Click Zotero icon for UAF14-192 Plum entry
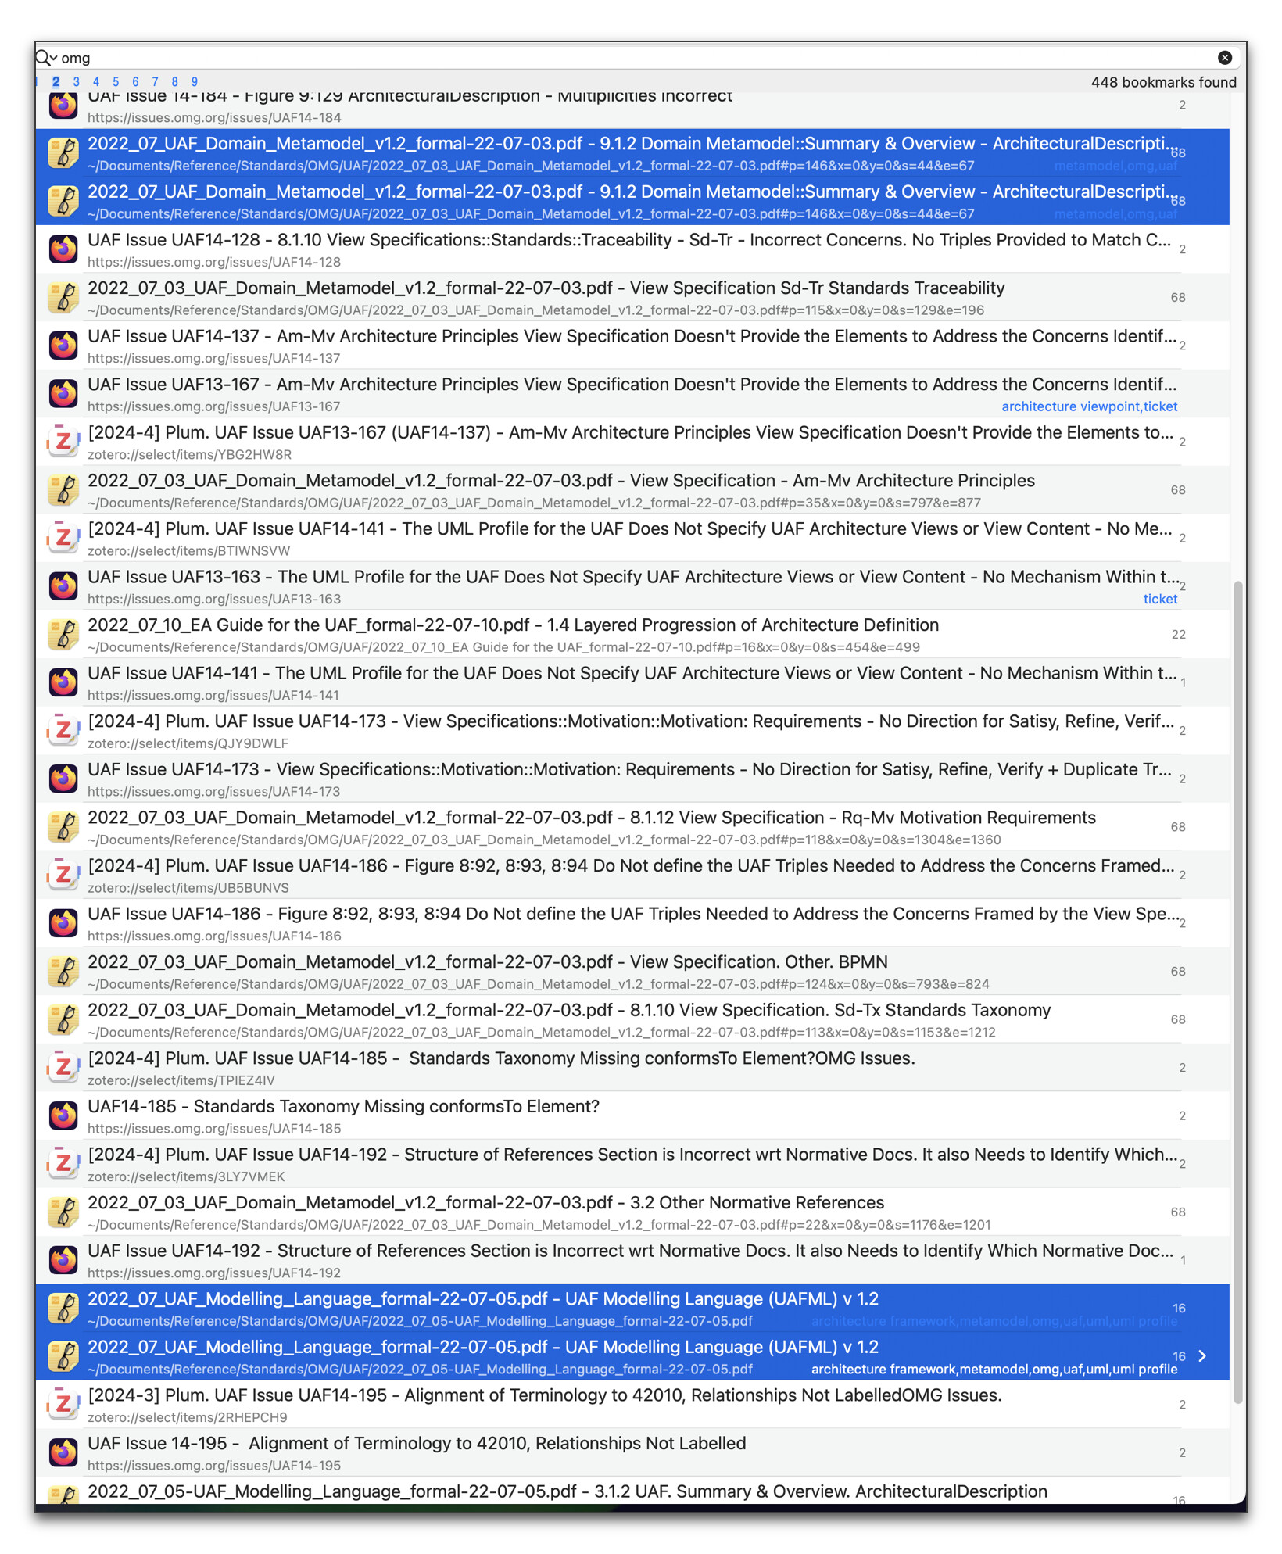 point(63,1164)
